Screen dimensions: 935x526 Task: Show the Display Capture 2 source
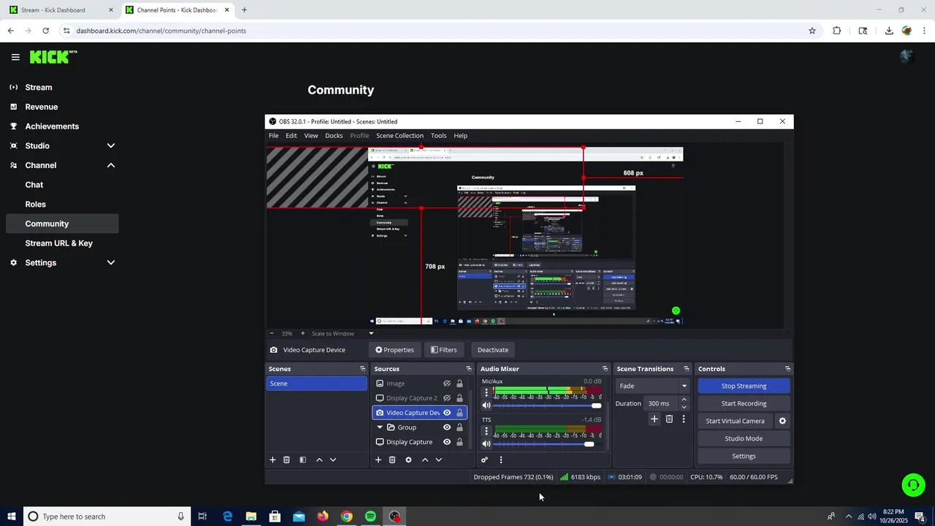point(447,398)
